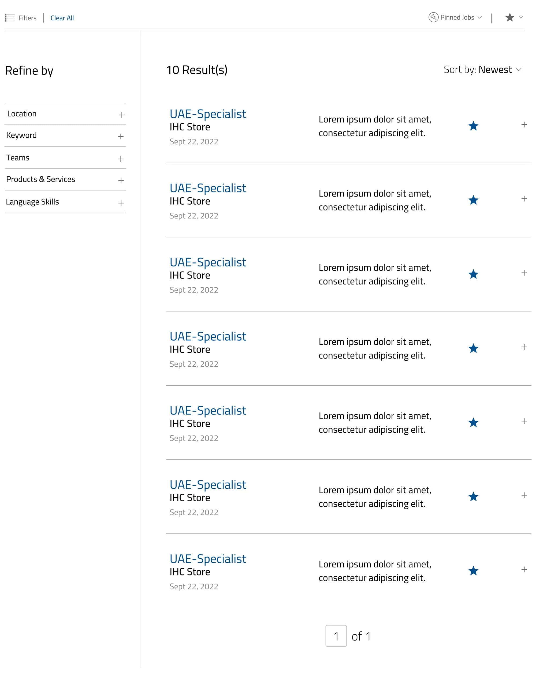This screenshot has width=536, height=685.
Task: Click the page number input box
Action: 336,636
